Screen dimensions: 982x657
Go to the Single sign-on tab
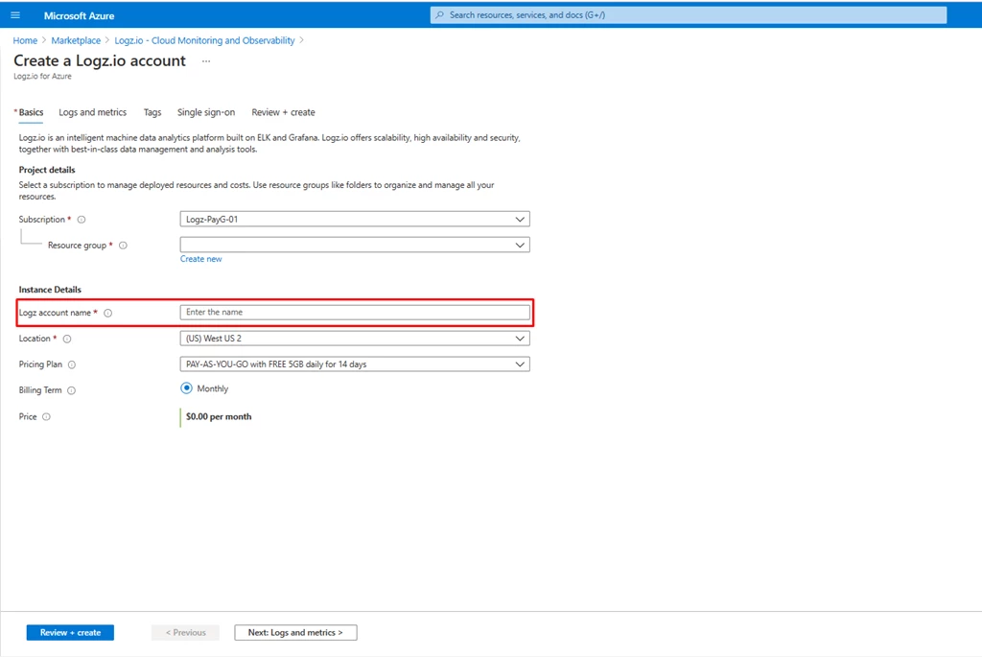click(x=206, y=112)
